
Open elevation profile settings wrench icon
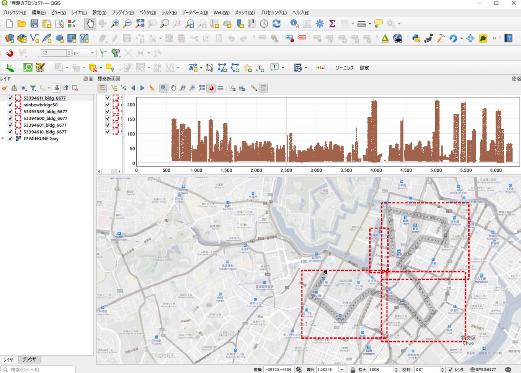[x=254, y=88]
